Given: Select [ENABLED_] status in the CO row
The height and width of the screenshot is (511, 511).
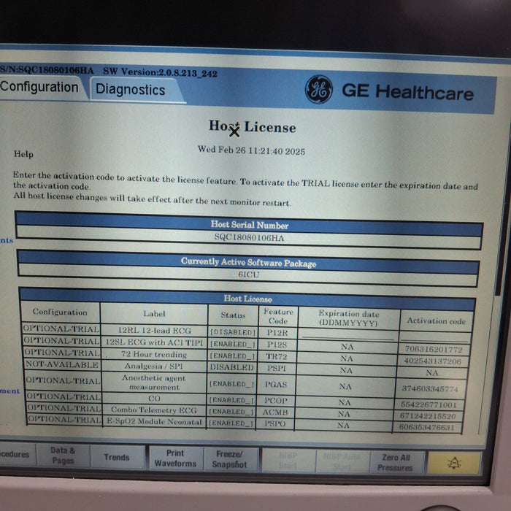Looking at the screenshot, I should point(231,400).
